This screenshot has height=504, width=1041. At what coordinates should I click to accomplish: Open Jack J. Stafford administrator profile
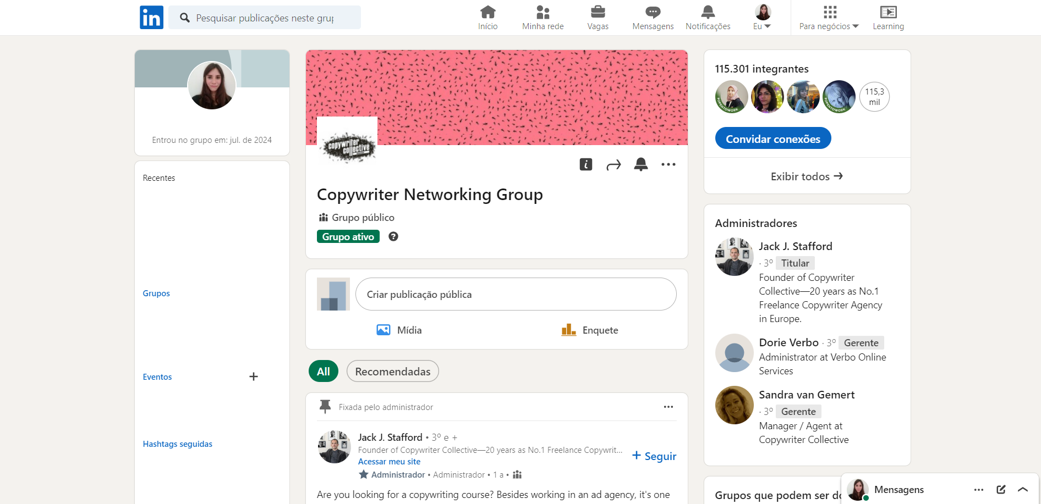point(796,246)
